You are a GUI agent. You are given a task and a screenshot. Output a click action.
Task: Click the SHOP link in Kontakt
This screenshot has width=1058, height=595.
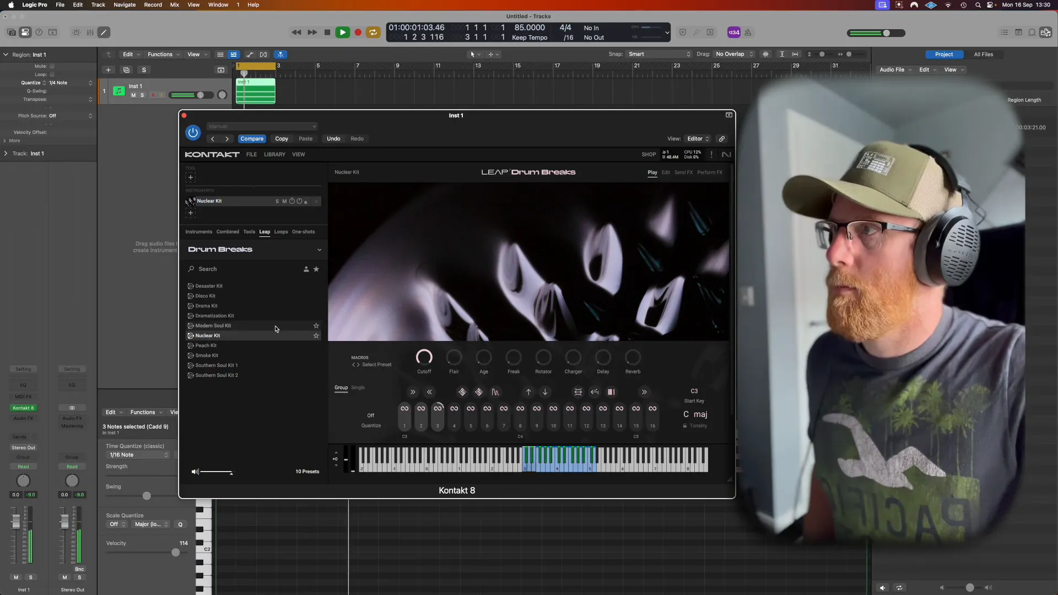click(x=649, y=155)
